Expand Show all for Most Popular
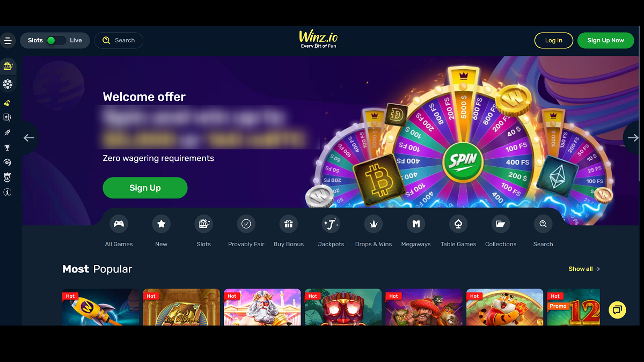 (584, 269)
